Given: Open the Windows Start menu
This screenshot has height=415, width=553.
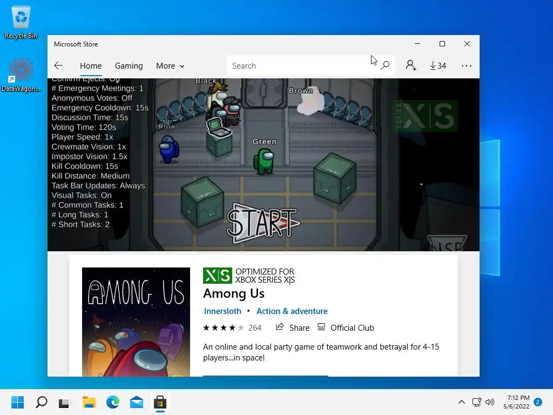Looking at the screenshot, I should [x=18, y=402].
